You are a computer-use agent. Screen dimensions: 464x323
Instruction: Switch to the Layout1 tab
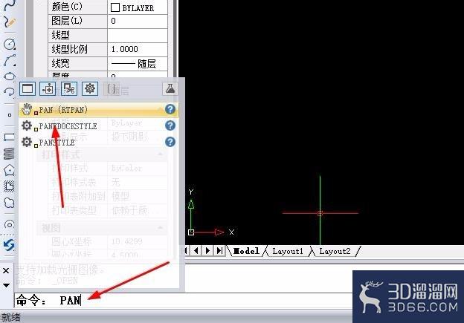coord(288,251)
